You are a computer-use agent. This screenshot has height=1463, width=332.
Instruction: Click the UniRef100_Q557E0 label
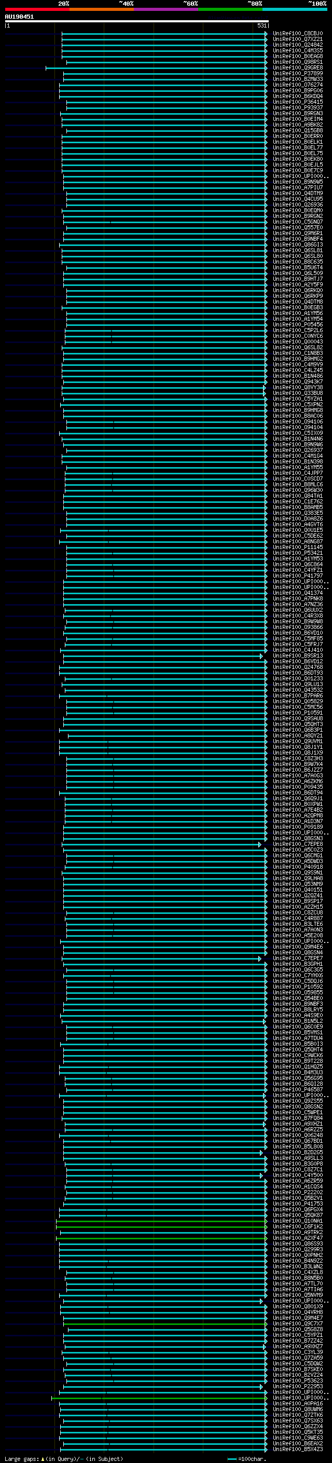tap(297, 228)
